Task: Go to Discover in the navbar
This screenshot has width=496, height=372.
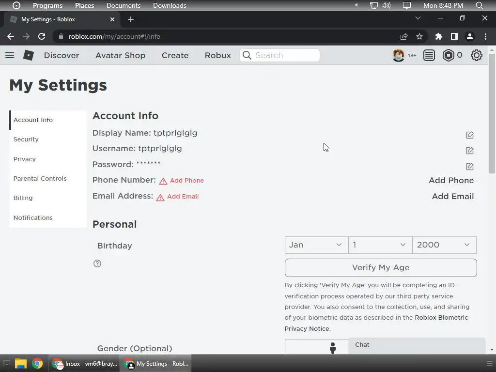Action: click(x=62, y=55)
